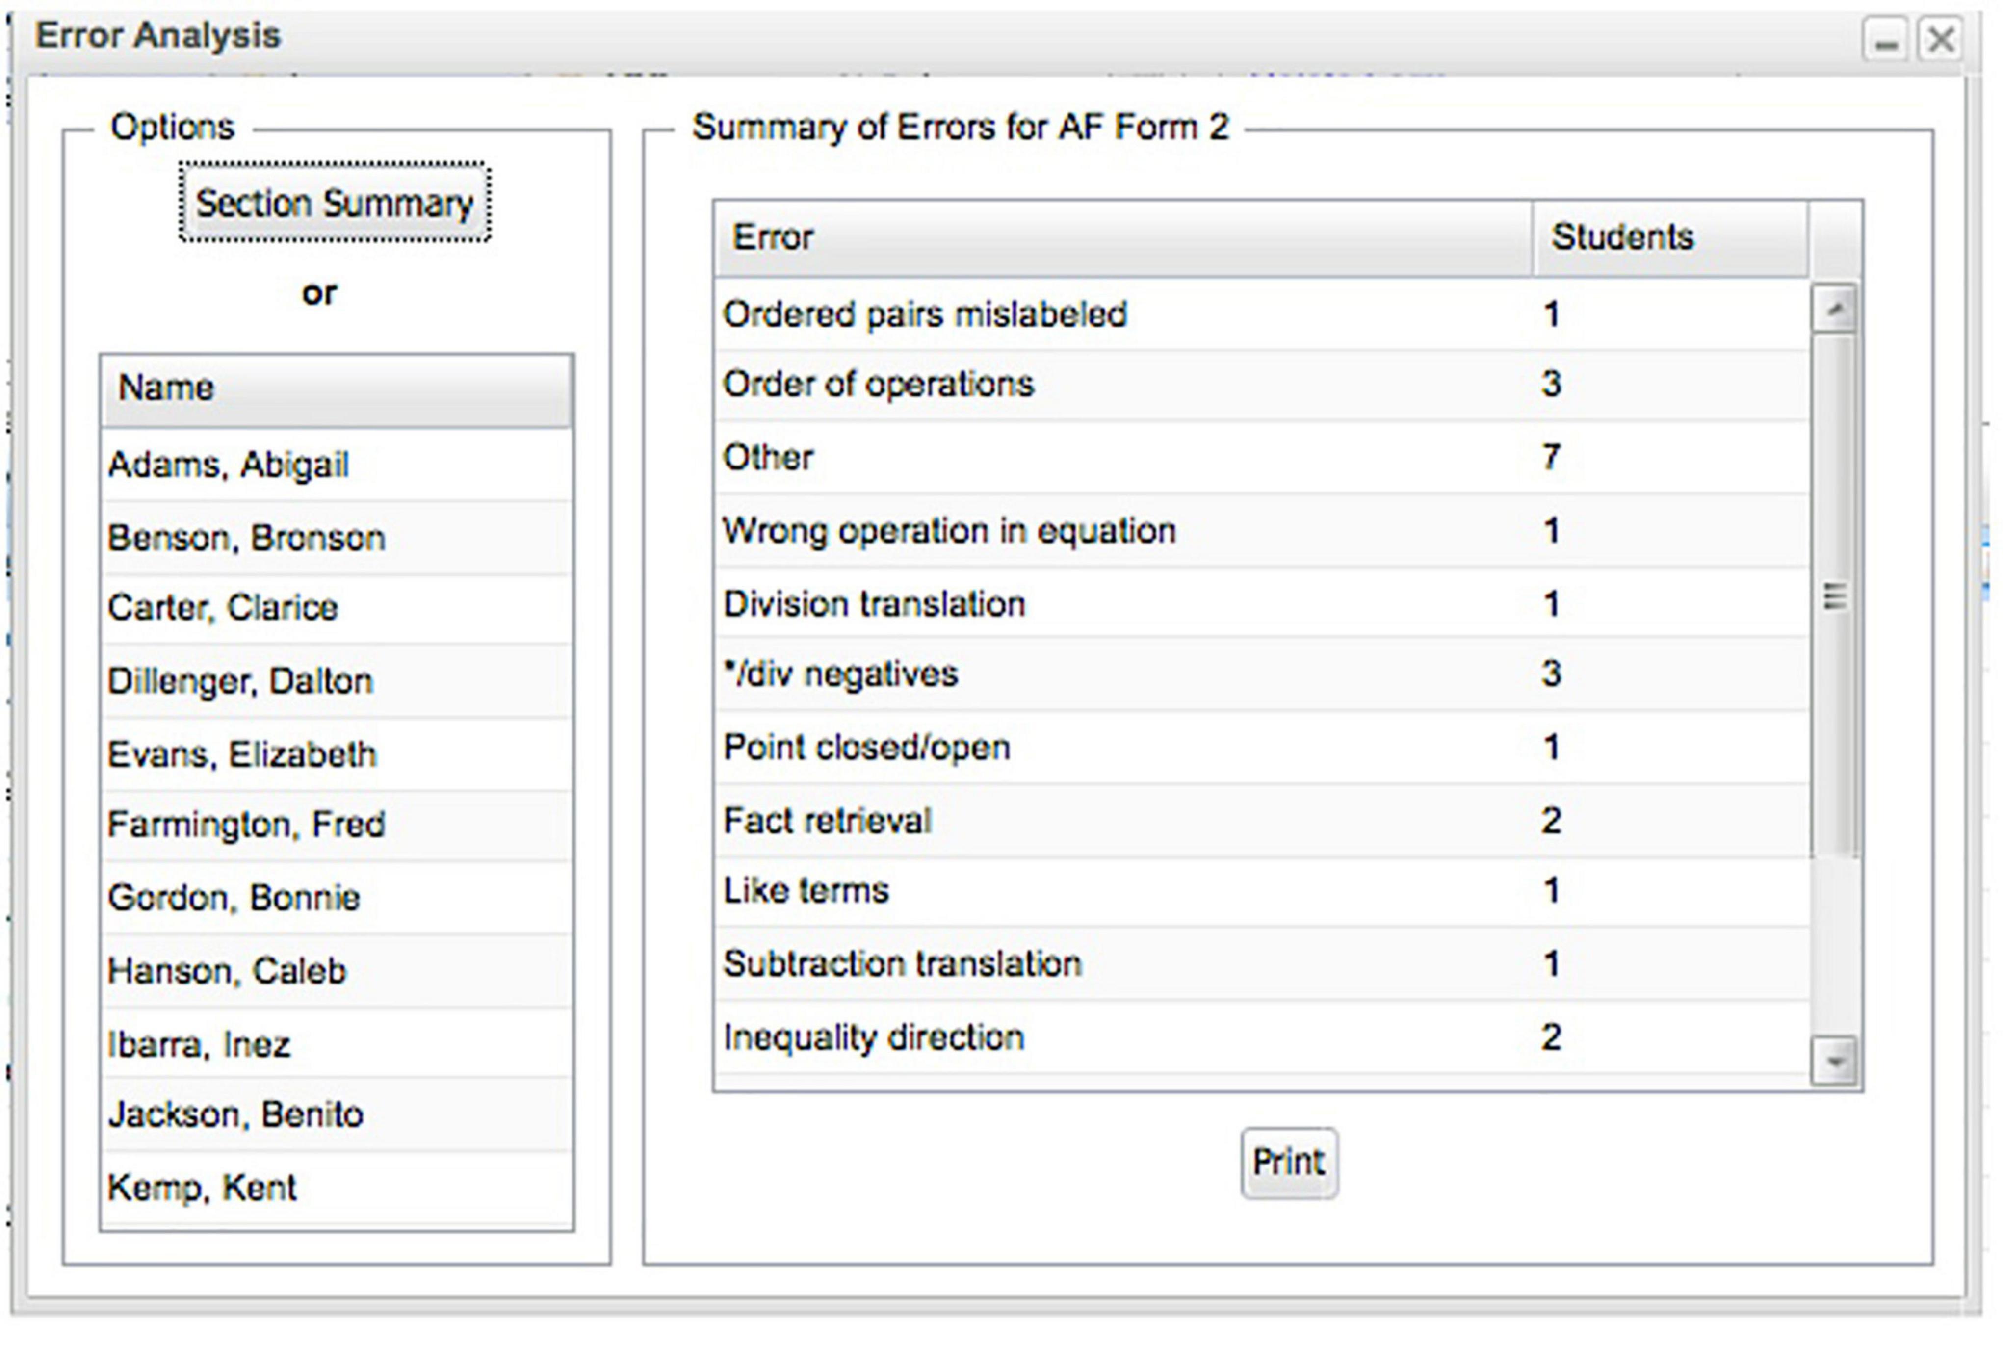Select student Carter, Clarice

pyautogui.click(x=337, y=608)
